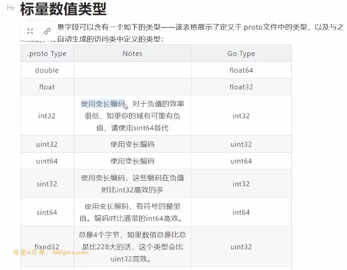Click the intro paragraph mentioning .proto文件中的类型
This screenshot has width=347, height=270.
(x=182, y=33)
